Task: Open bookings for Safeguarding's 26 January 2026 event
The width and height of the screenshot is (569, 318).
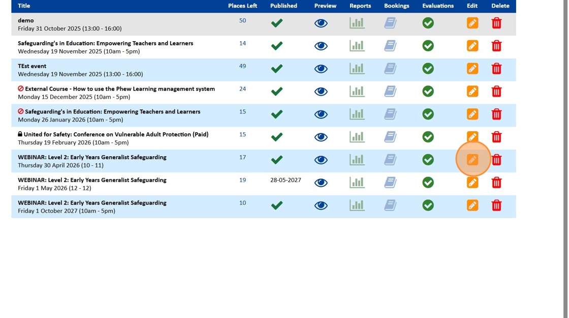Action: (391, 114)
